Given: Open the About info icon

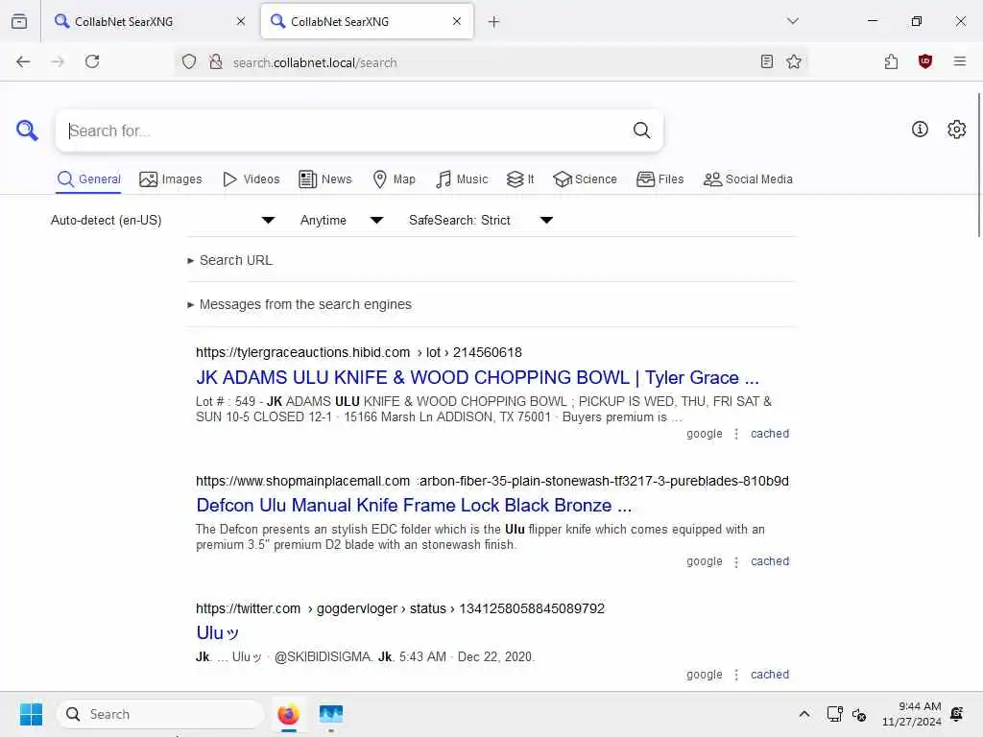Looking at the screenshot, I should pyautogui.click(x=920, y=130).
